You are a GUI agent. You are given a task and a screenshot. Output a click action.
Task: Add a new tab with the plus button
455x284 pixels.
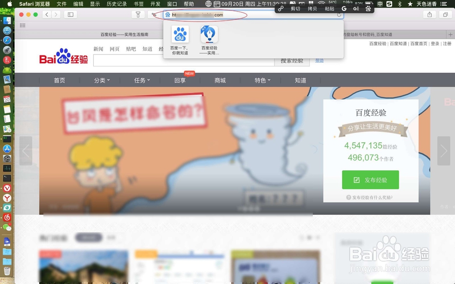[450, 35]
